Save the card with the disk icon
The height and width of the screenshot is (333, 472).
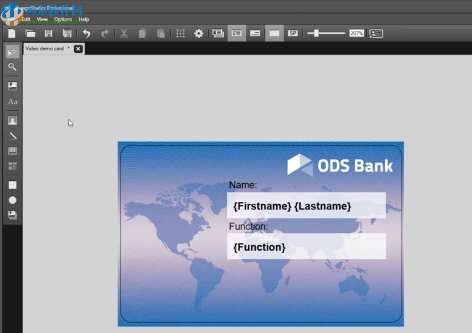48,34
